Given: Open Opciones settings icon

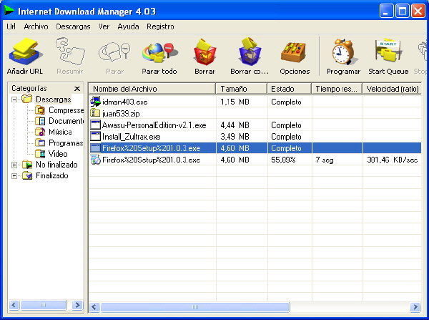Looking at the screenshot, I should tap(295, 52).
